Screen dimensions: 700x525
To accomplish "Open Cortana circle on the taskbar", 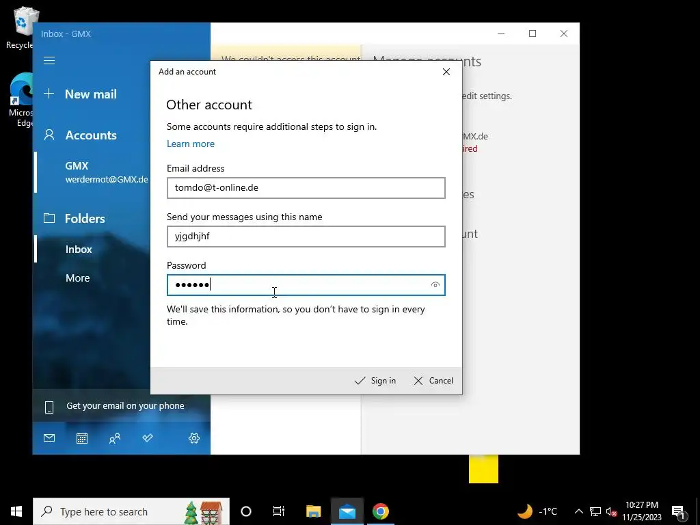I will pos(245,511).
